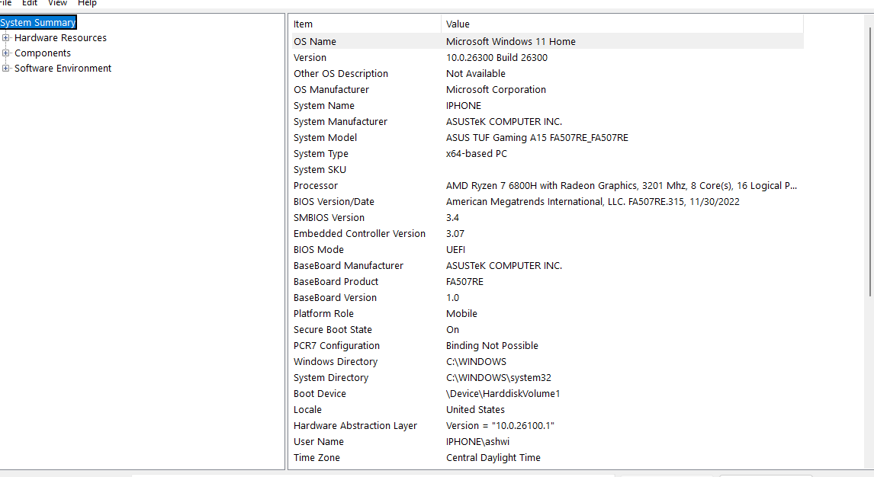874x477 pixels.
Task: Select Hardware Resources tree label
Action: 60,38
